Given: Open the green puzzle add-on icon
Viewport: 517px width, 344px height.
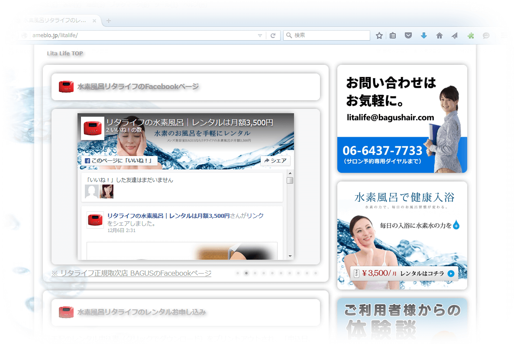Looking at the screenshot, I should (x=471, y=35).
